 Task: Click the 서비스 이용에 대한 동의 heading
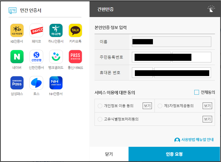click(115, 93)
